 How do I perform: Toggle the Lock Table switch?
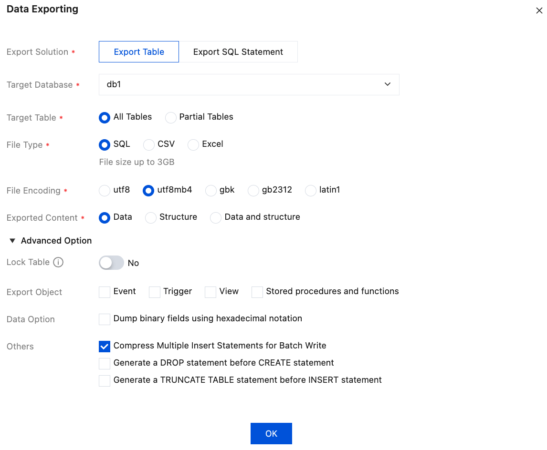click(111, 263)
